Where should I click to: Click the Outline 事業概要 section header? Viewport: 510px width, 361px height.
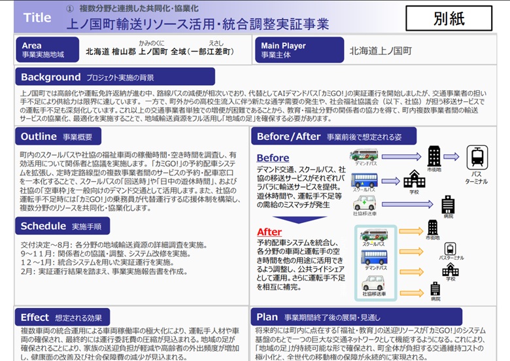58,136
